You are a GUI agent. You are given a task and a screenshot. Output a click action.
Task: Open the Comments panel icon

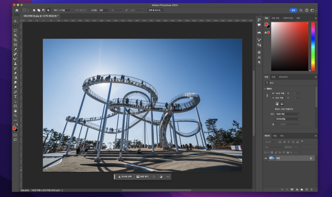click(259, 25)
